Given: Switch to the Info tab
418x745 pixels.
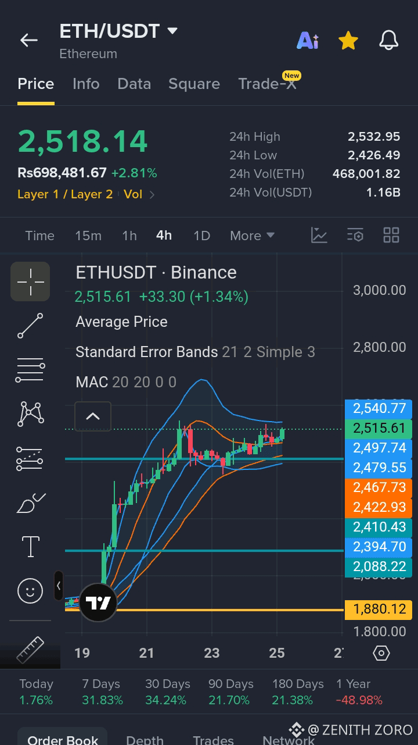Looking at the screenshot, I should [x=86, y=84].
